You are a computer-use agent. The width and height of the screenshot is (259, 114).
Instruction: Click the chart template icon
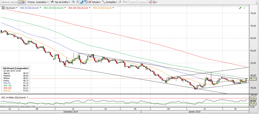click(x=150, y=2)
